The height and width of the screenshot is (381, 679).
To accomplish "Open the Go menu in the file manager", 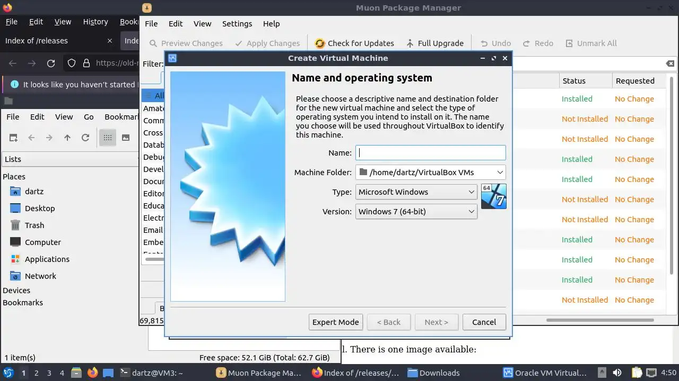I will point(89,117).
